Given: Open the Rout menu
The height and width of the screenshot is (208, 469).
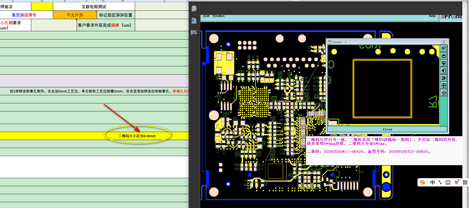Looking at the screenshot, I should tap(206, 16).
